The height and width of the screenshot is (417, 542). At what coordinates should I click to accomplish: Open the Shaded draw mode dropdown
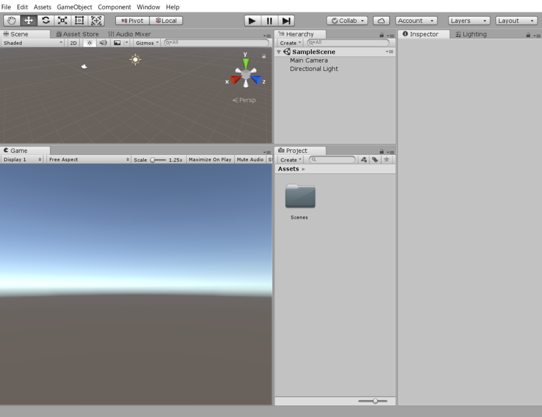pos(32,43)
